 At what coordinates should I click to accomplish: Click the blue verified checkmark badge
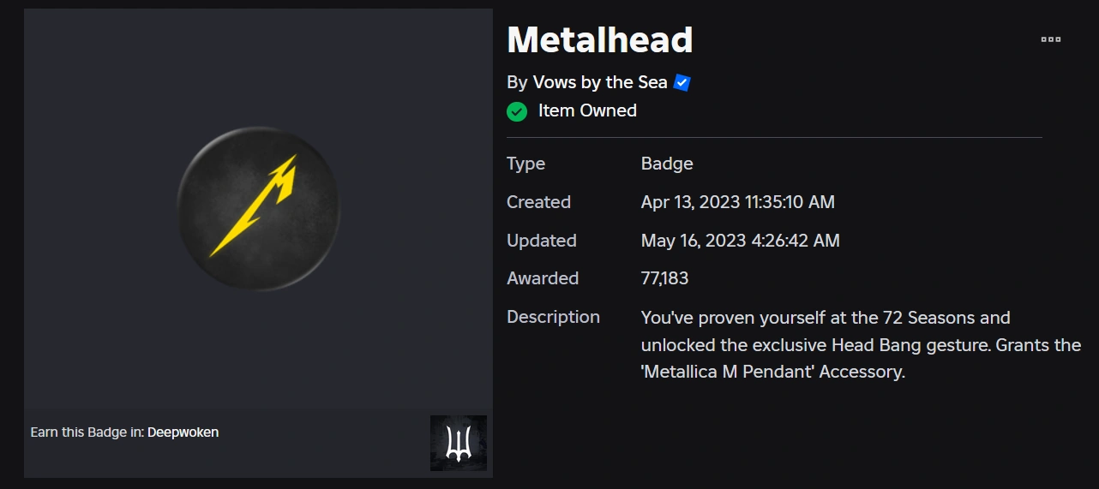682,83
